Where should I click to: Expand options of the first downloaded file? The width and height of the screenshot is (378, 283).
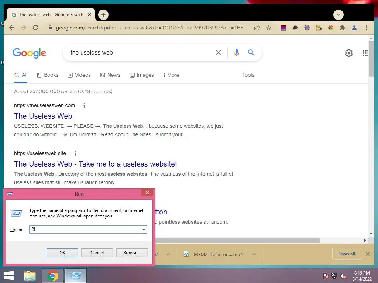pos(168,254)
